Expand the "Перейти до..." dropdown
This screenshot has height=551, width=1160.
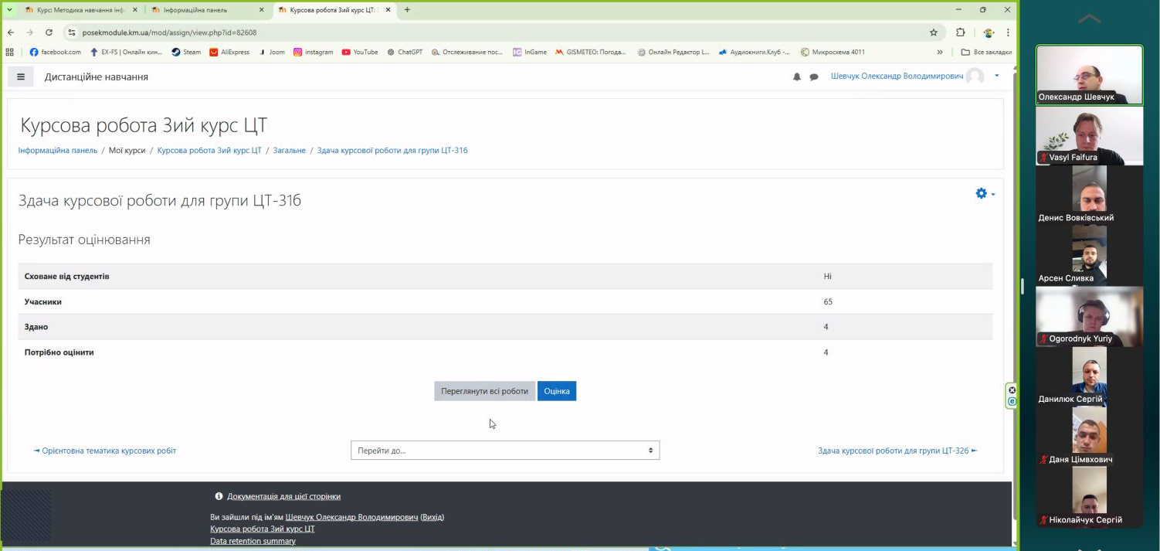click(505, 451)
